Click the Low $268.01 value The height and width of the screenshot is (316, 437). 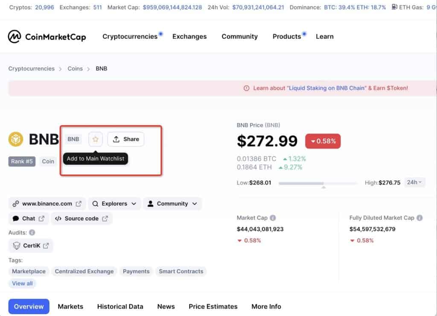tap(260, 183)
